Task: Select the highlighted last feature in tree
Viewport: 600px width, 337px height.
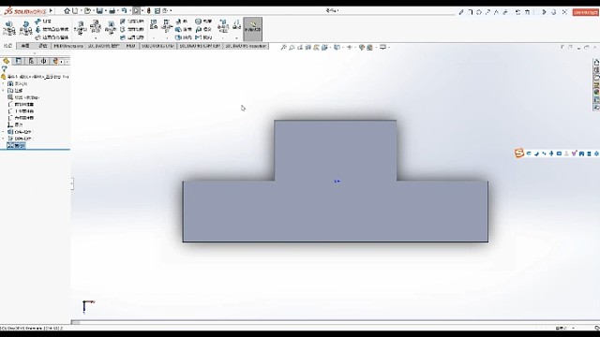Action: pyautogui.click(x=16, y=146)
